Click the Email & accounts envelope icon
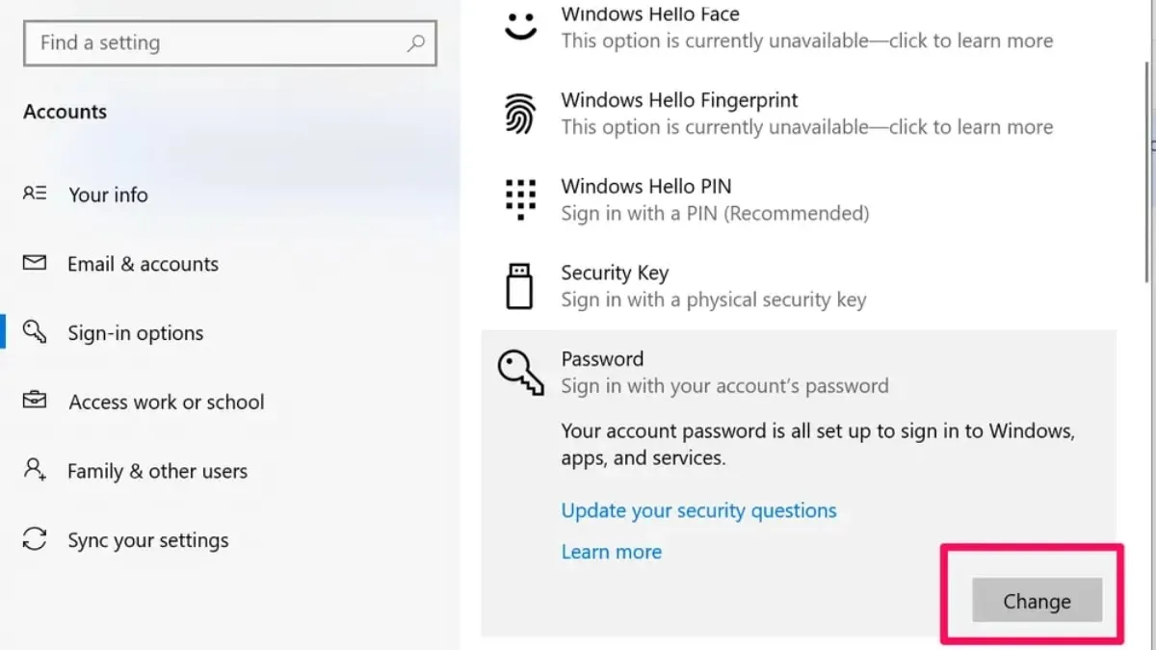The height and width of the screenshot is (650, 1156). [35, 263]
